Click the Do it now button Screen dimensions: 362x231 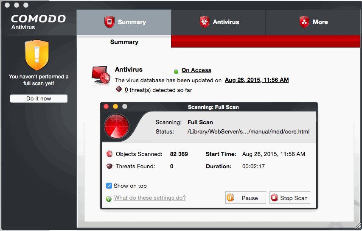coord(39,98)
